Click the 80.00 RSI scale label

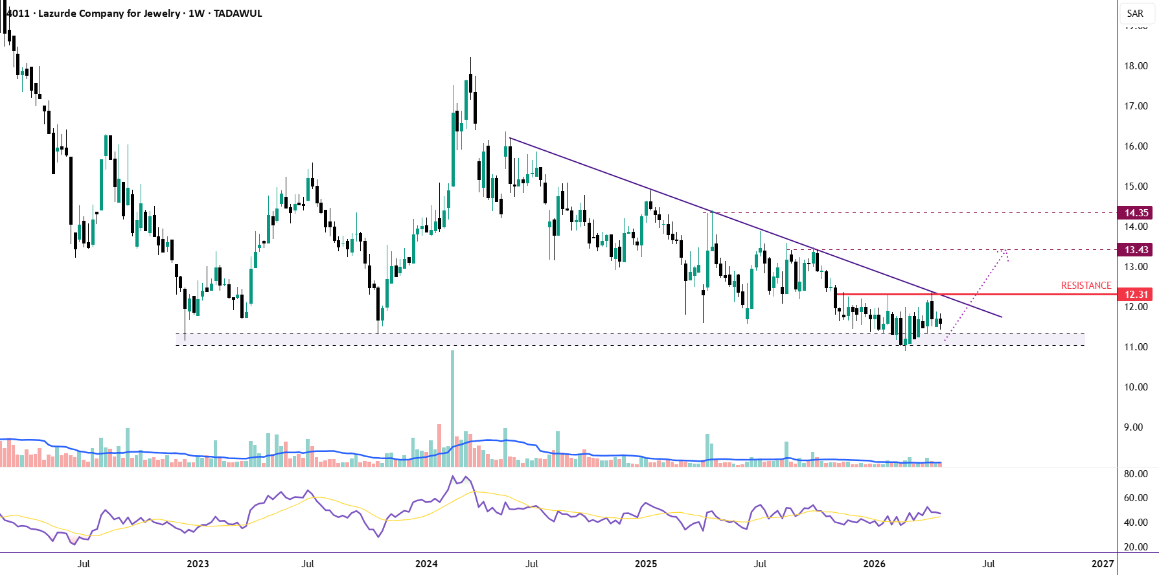(1136, 474)
